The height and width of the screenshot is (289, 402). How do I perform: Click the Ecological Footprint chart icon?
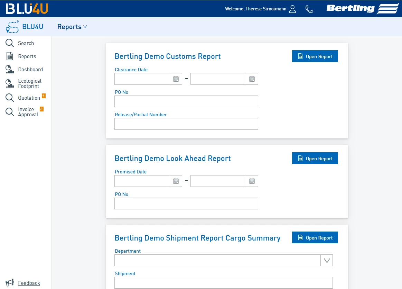(10, 83)
